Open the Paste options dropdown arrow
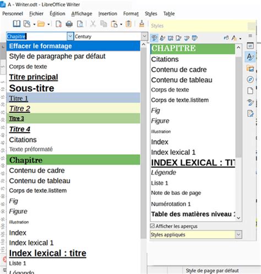This screenshot has width=261, height=274. (x=121, y=24)
